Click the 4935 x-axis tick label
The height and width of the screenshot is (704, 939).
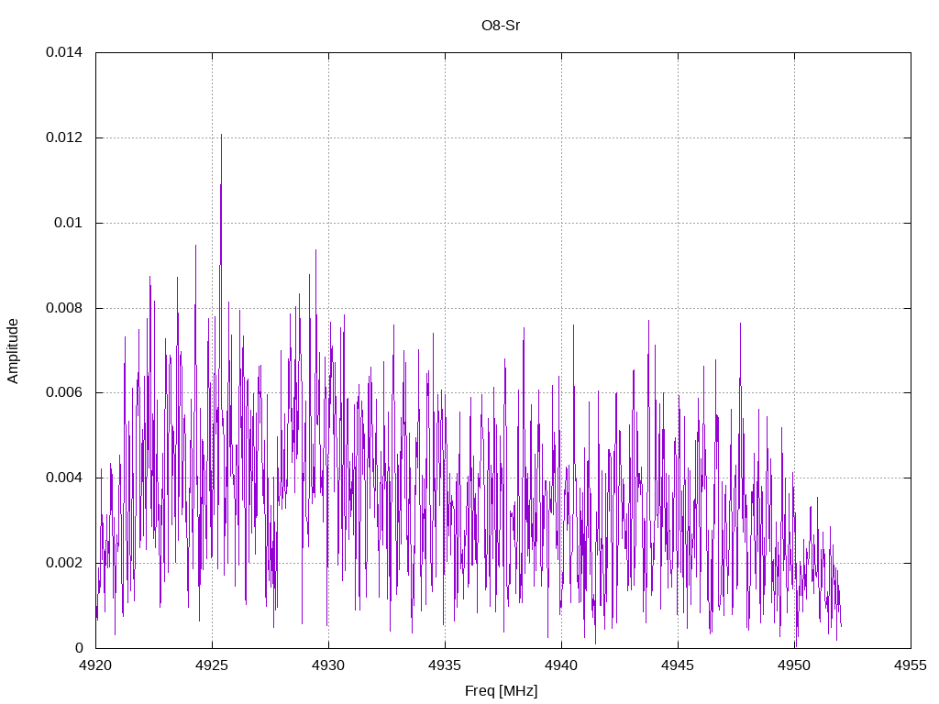(x=445, y=665)
